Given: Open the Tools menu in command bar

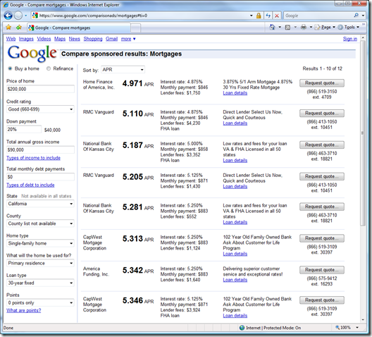Looking at the screenshot, I should click(349, 27).
